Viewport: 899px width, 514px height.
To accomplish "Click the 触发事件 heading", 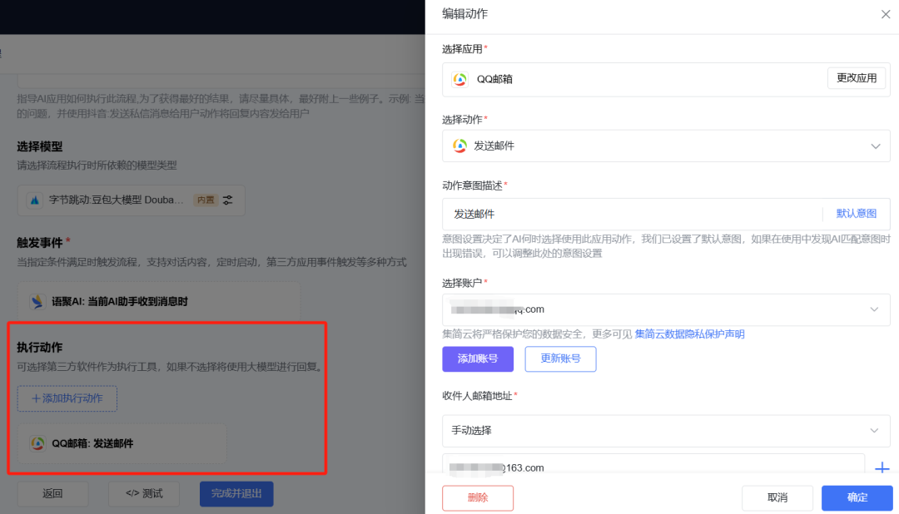I will pyautogui.click(x=40, y=243).
